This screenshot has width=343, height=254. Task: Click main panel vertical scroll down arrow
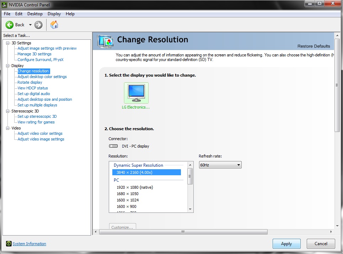337,226
